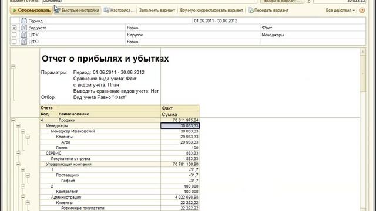The width and height of the screenshot is (376, 211).
Task: Click the Настройка... label
Action: pos(122,11)
